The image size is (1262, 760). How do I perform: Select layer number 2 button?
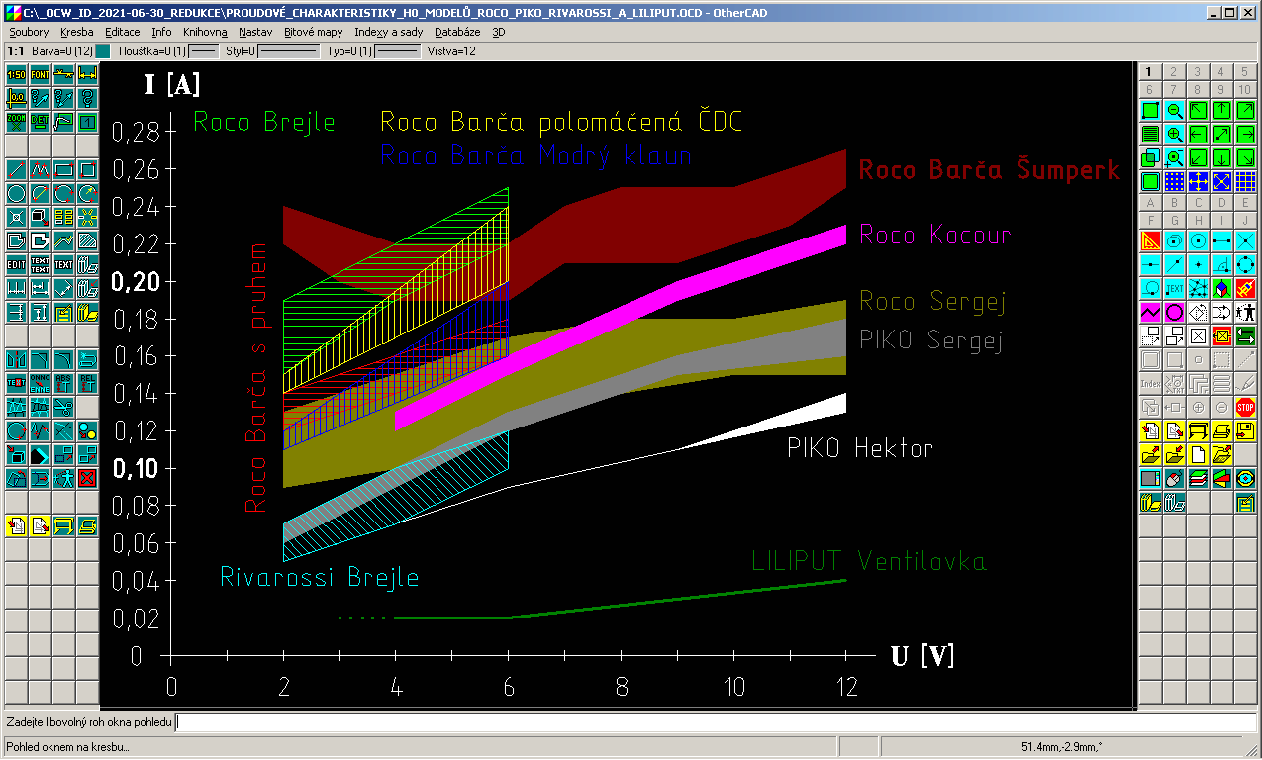(x=1173, y=71)
